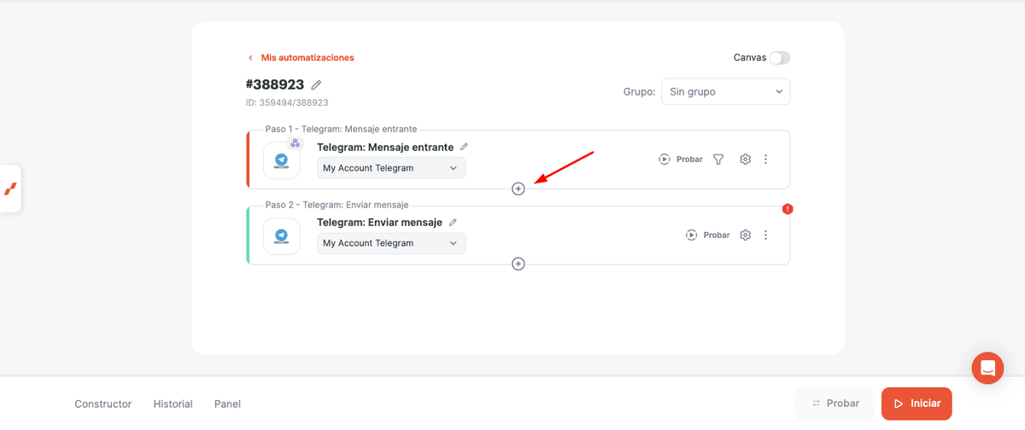Rename the 'Telegram: Enviar mensaje' step
The width and height of the screenshot is (1025, 430).
tap(453, 222)
